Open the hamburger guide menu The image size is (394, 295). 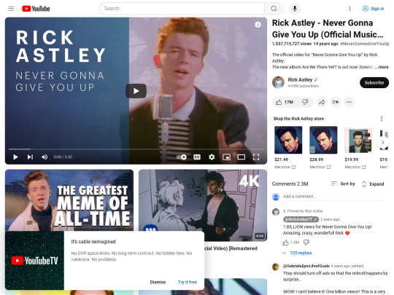11,9
